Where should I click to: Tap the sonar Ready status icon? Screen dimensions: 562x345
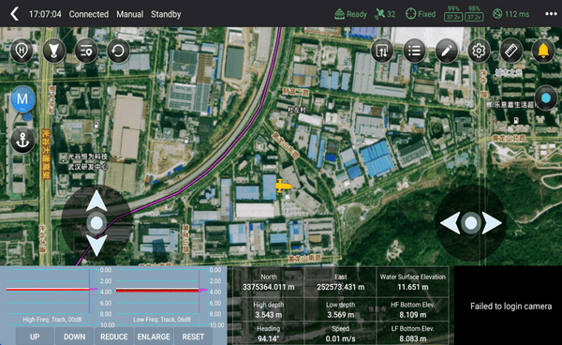(x=339, y=14)
